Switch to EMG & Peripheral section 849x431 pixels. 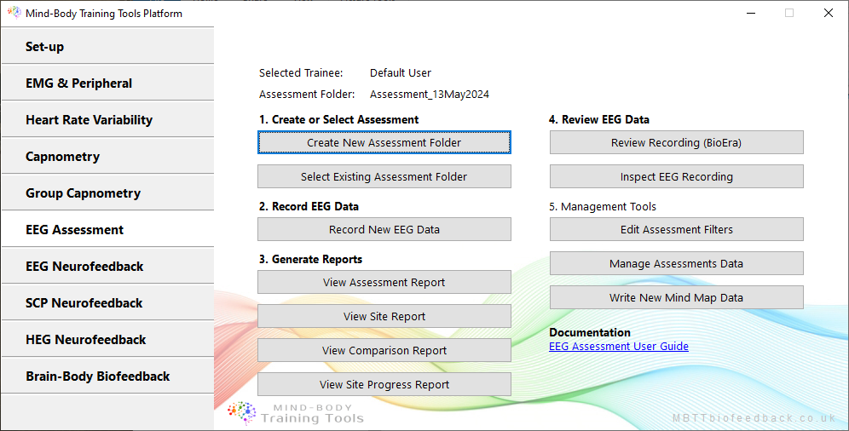coord(107,83)
